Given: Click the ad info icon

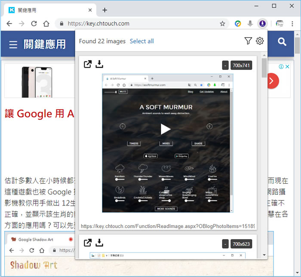Looking at the screenshot, I should (x=281, y=66).
